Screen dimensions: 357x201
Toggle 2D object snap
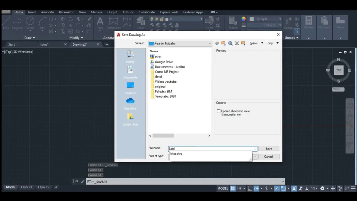pos(283,188)
